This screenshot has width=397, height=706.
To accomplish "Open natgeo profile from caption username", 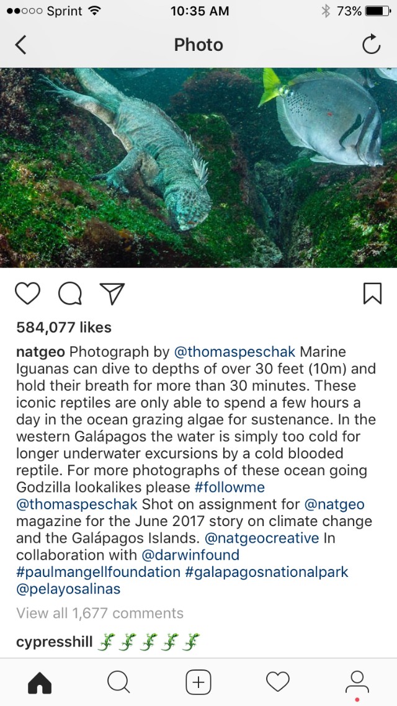I will (x=40, y=352).
